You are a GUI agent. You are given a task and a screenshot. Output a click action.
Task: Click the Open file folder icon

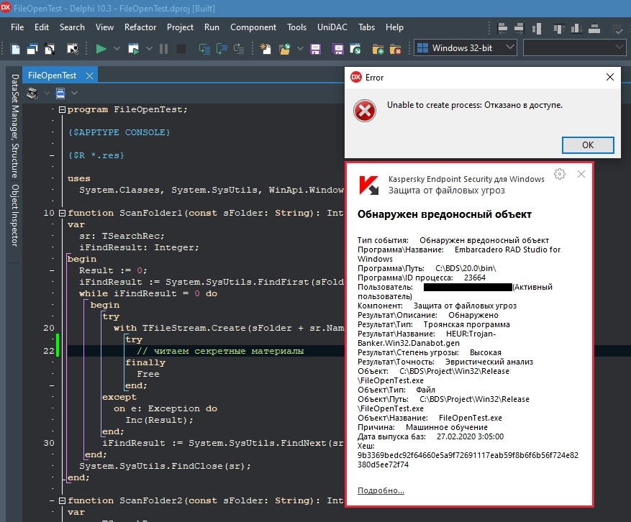click(x=285, y=49)
